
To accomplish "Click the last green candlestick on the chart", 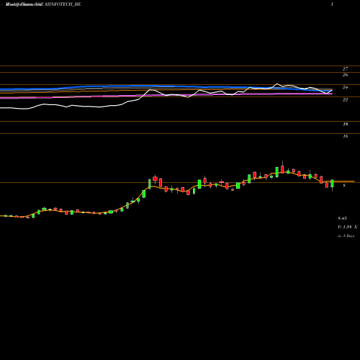I will pyautogui.click(x=332, y=184).
